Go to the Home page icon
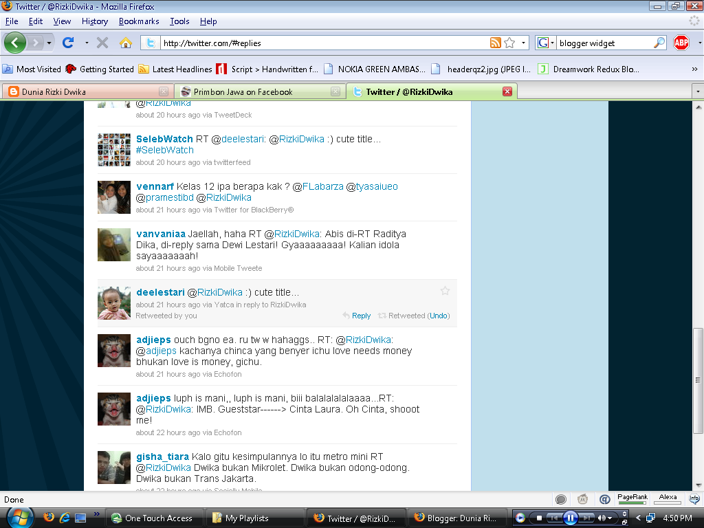Image resolution: width=704 pixels, height=528 pixels. (126, 43)
